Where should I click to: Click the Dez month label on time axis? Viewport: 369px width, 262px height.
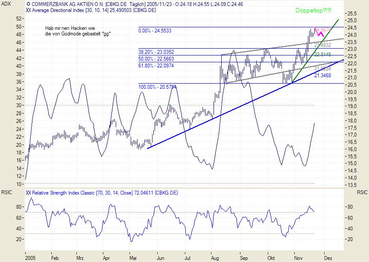coord(328,258)
